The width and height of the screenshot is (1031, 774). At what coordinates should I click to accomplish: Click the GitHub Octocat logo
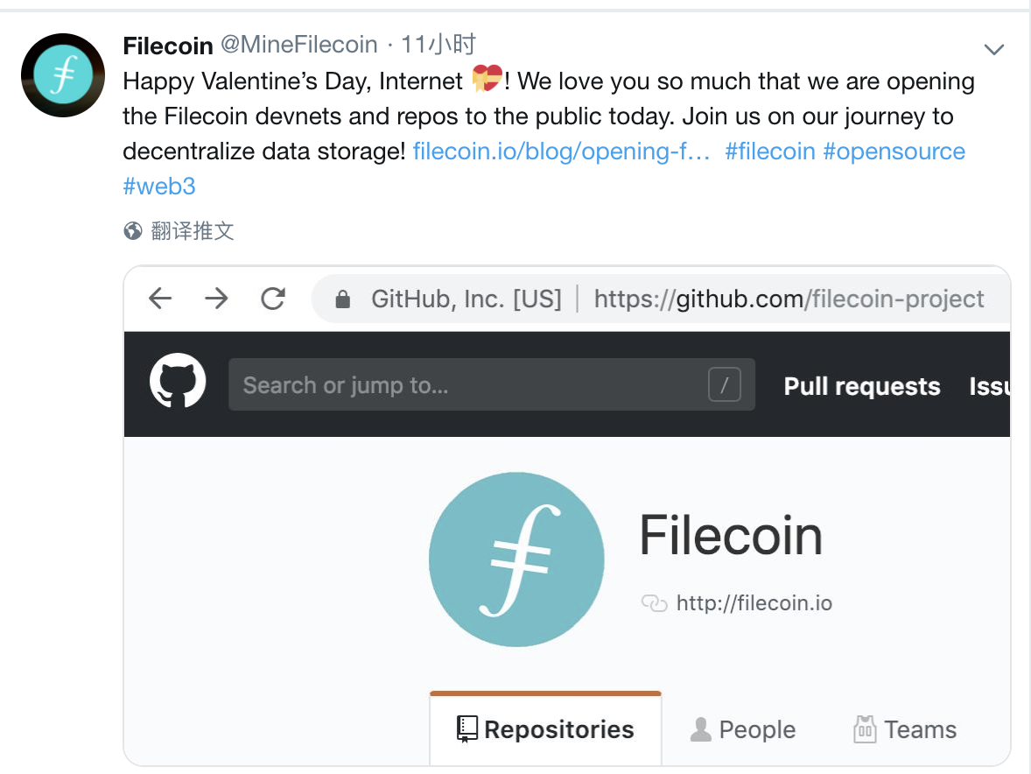tap(178, 381)
